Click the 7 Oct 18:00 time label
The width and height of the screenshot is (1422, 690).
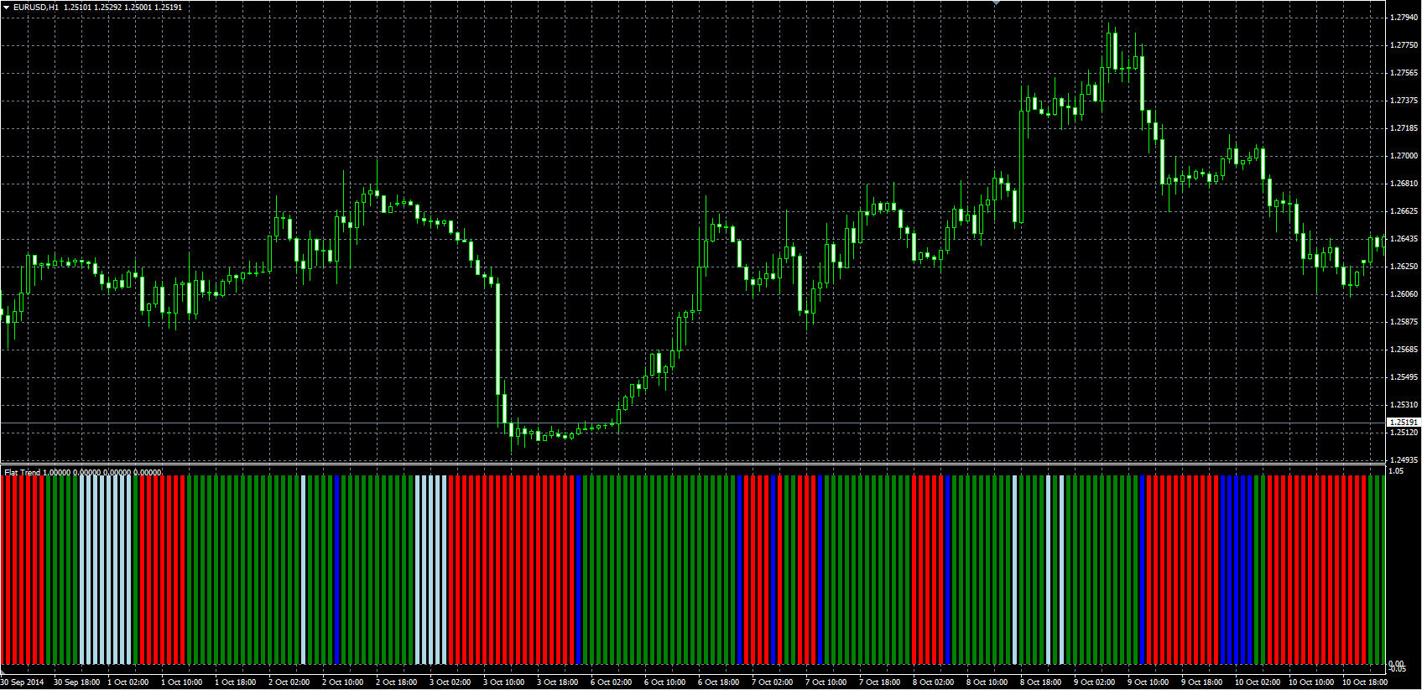pyautogui.click(x=880, y=682)
